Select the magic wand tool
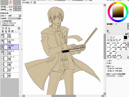 [x=114, y=37]
